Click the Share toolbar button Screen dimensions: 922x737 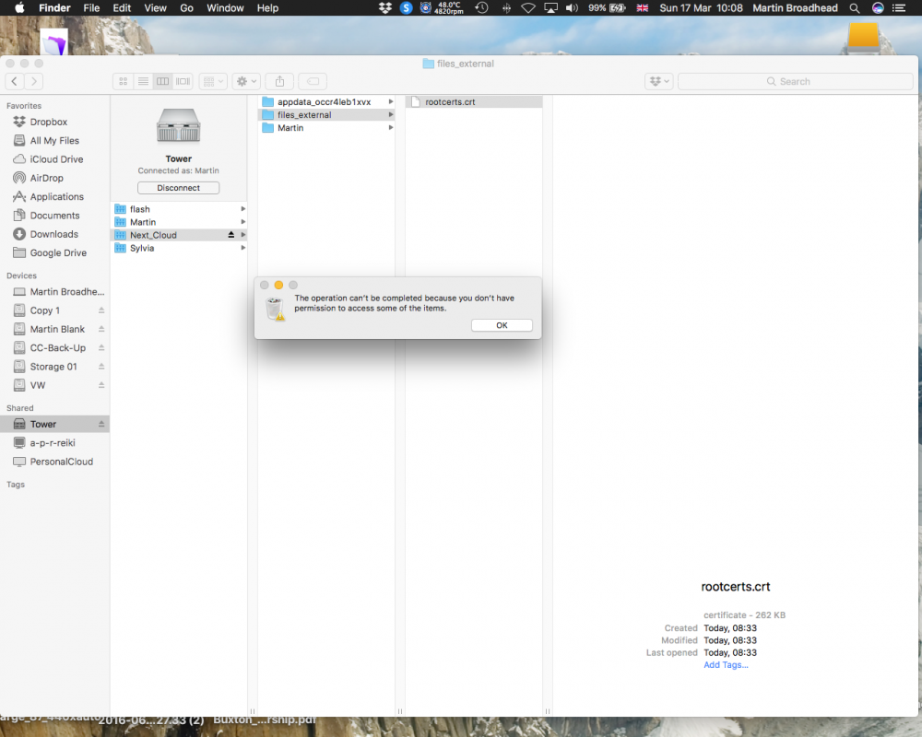click(280, 81)
